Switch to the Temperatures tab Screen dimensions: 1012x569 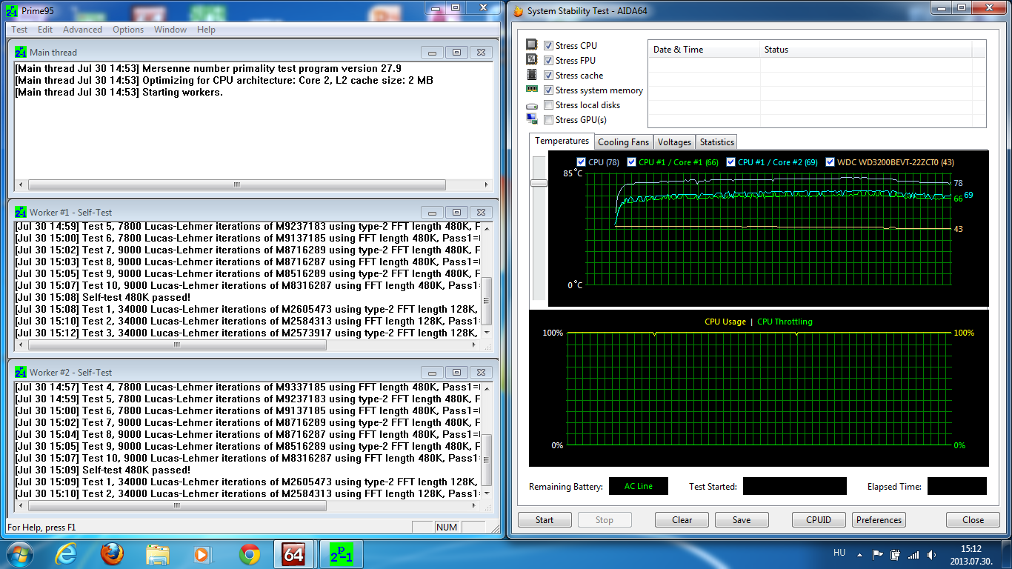(x=562, y=141)
